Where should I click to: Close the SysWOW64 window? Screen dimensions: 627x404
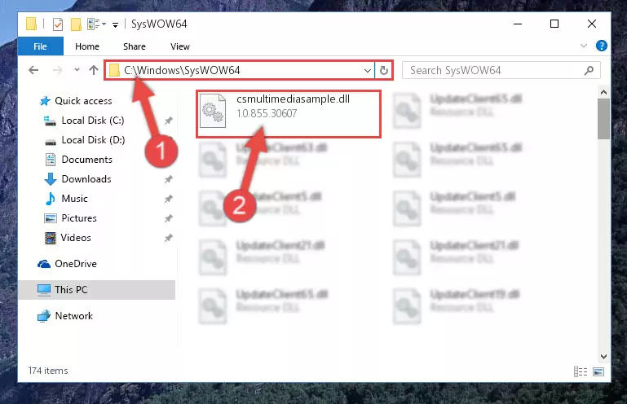[592, 24]
